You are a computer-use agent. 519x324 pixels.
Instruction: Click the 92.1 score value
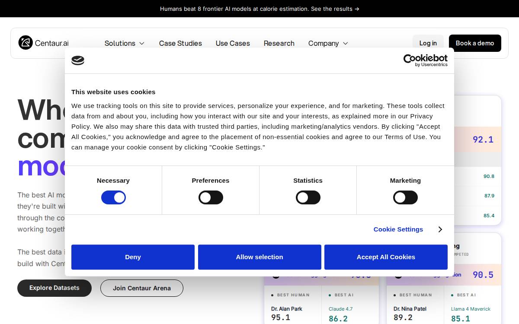pos(483,140)
